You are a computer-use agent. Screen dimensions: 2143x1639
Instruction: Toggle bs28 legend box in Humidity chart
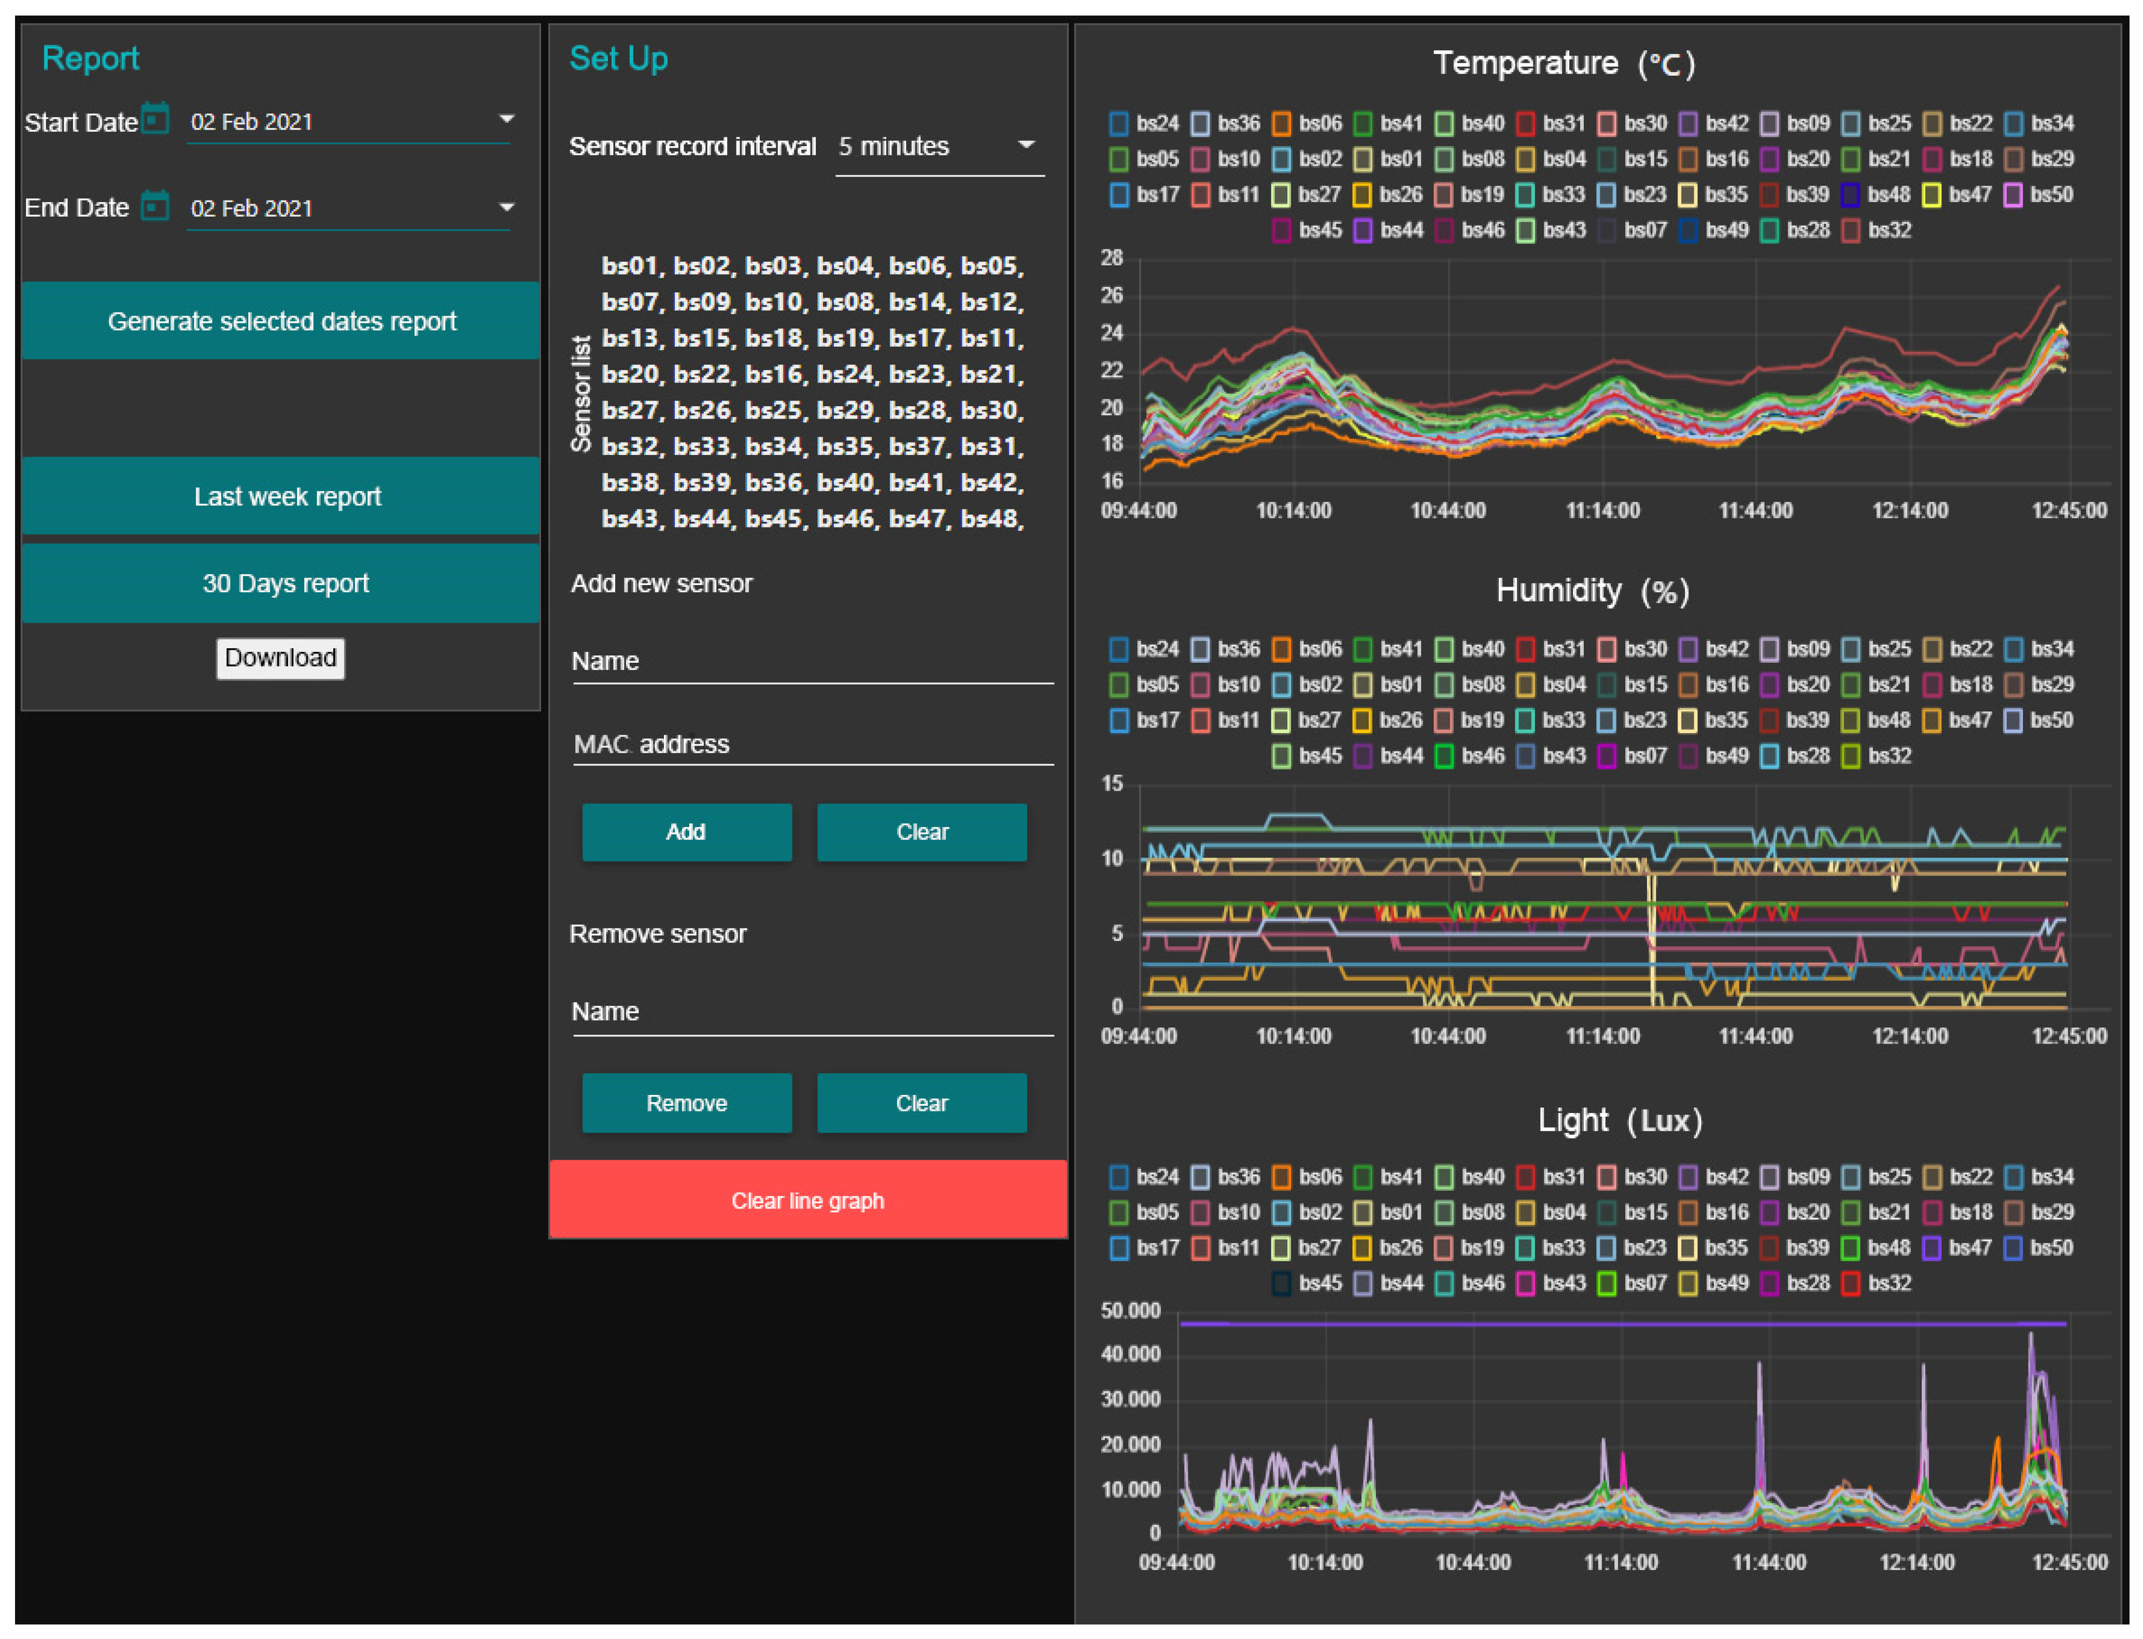1770,757
